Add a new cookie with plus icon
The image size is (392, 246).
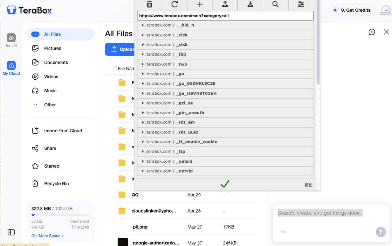click(200, 4)
